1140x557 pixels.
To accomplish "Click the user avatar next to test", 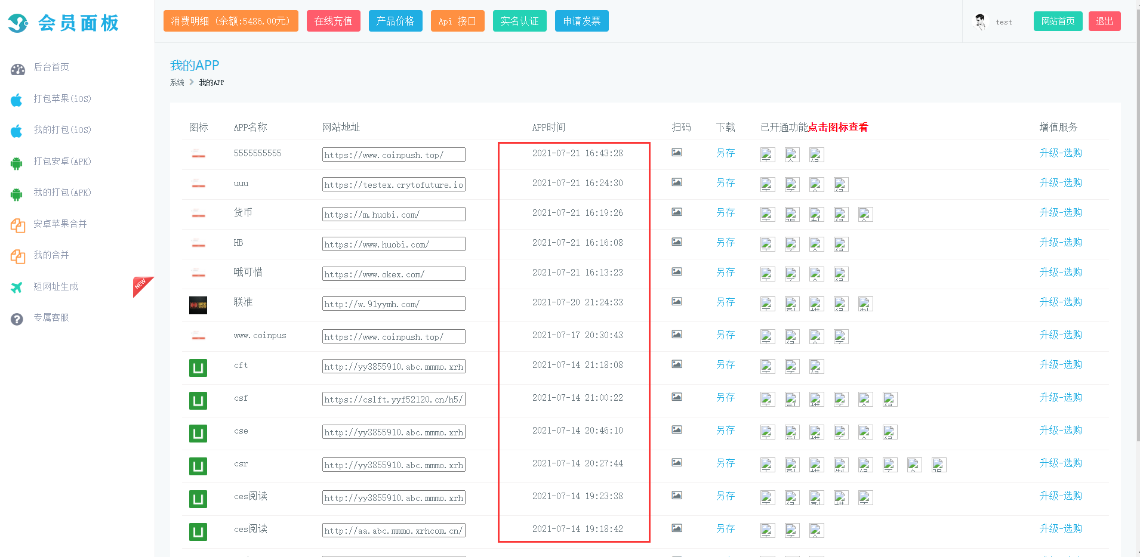I will (980, 21).
